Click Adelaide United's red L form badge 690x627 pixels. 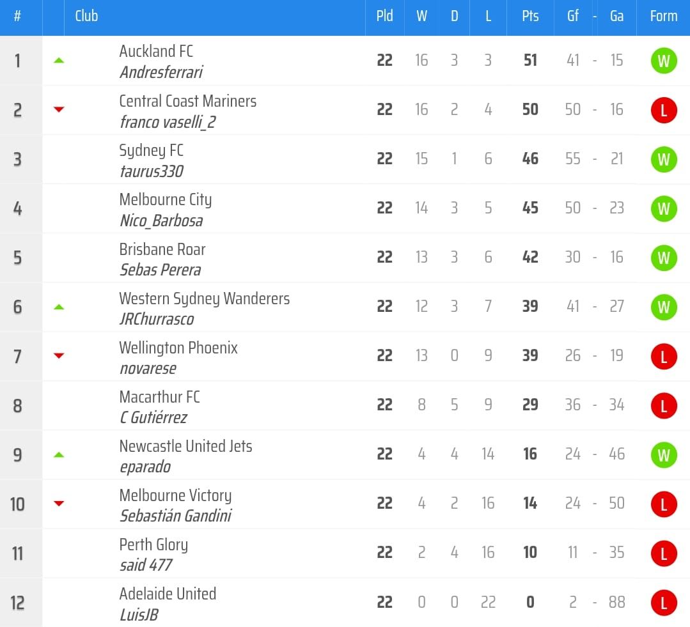click(664, 602)
